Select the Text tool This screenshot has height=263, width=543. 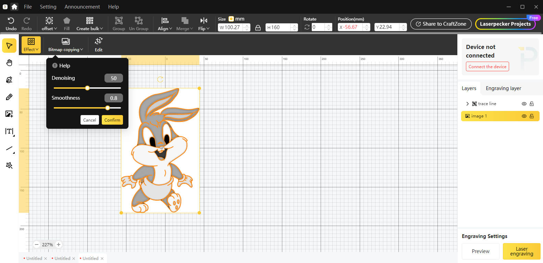pos(9,131)
